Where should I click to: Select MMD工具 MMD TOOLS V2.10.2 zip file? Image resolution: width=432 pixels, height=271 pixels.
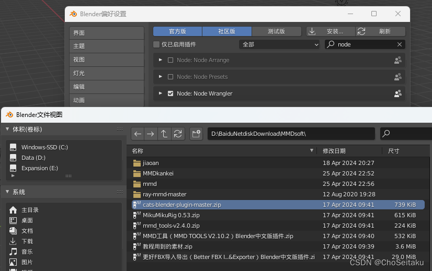pyautogui.click(x=278, y=237)
